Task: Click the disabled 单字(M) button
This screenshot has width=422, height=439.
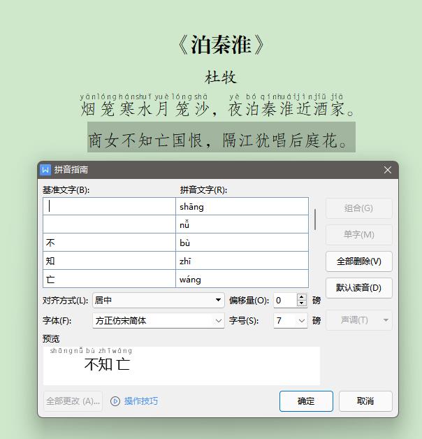Action: (x=359, y=235)
